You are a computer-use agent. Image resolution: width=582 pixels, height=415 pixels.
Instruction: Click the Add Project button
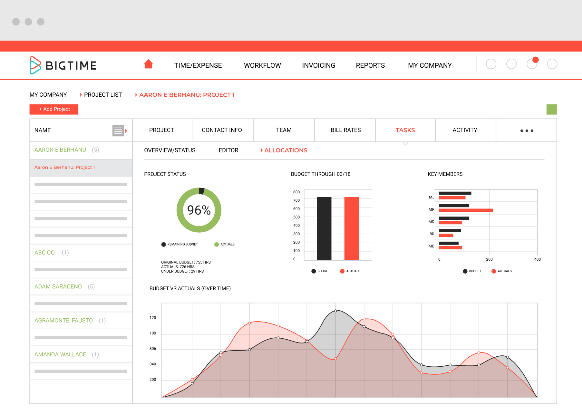click(53, 109)
